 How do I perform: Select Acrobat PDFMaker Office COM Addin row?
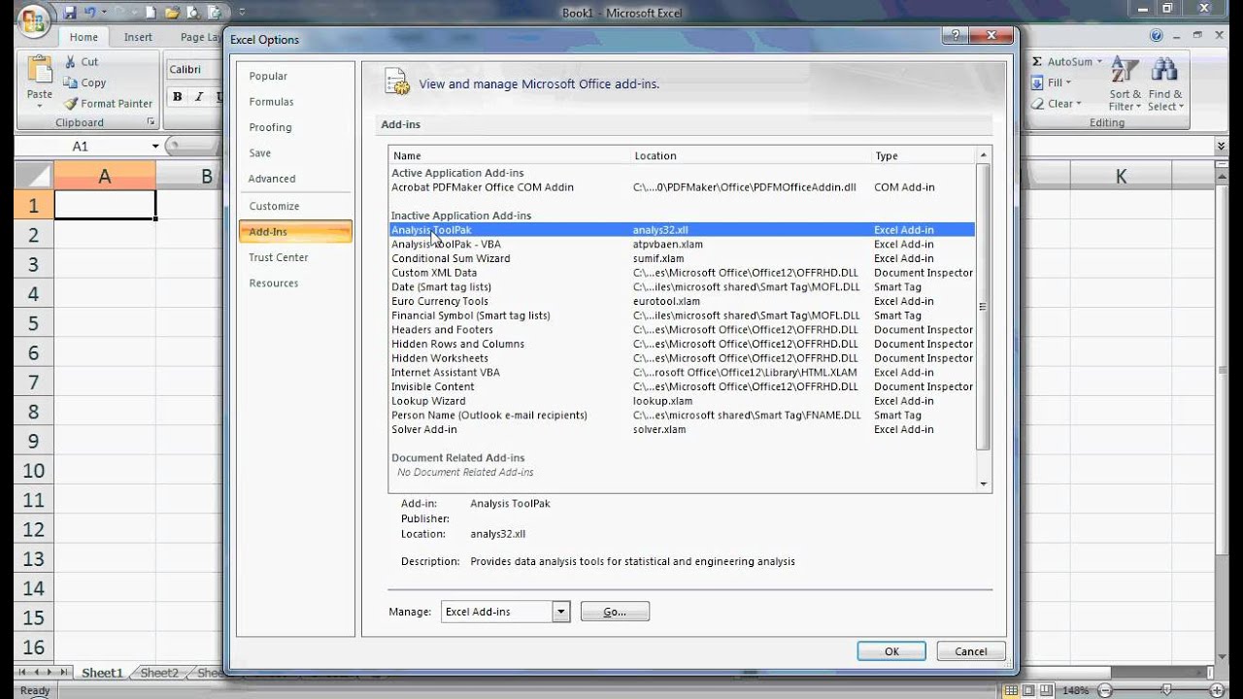682,187
